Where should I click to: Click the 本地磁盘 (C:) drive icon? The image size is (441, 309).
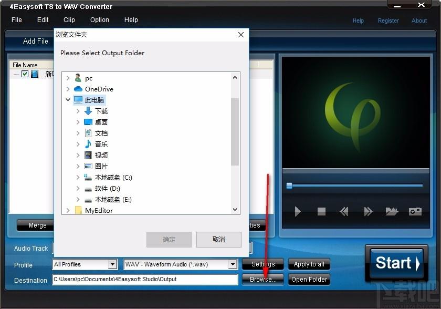click(88, 177)
